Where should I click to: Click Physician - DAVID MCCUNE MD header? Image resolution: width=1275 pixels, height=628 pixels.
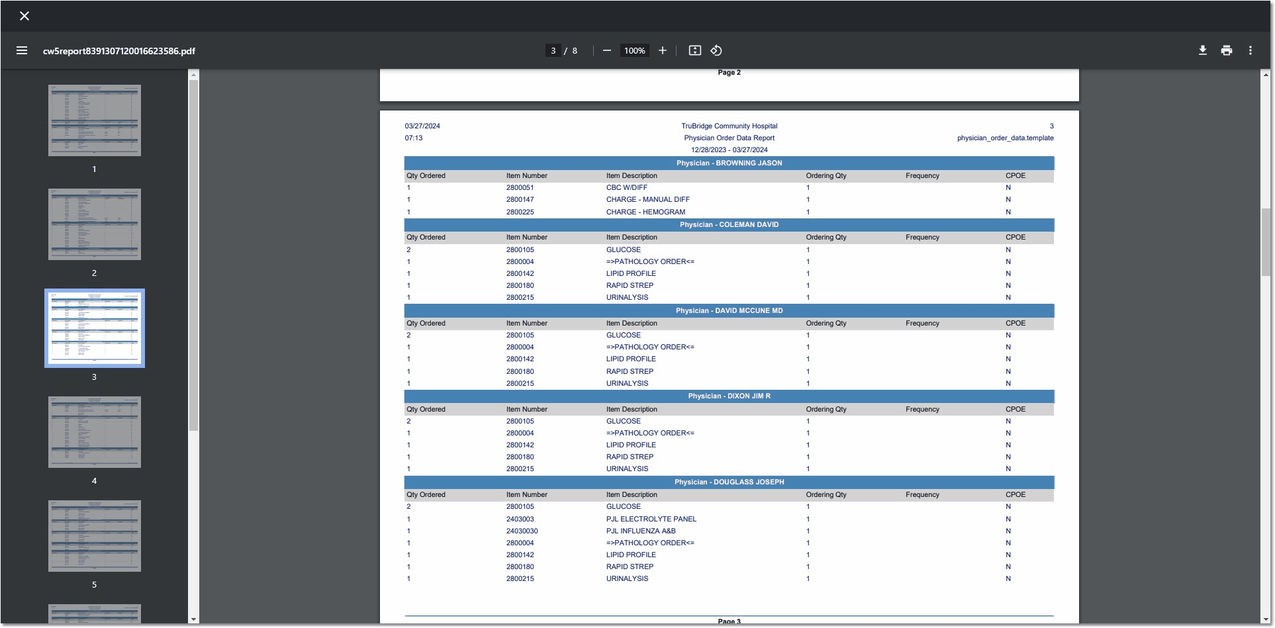(729, 310)
